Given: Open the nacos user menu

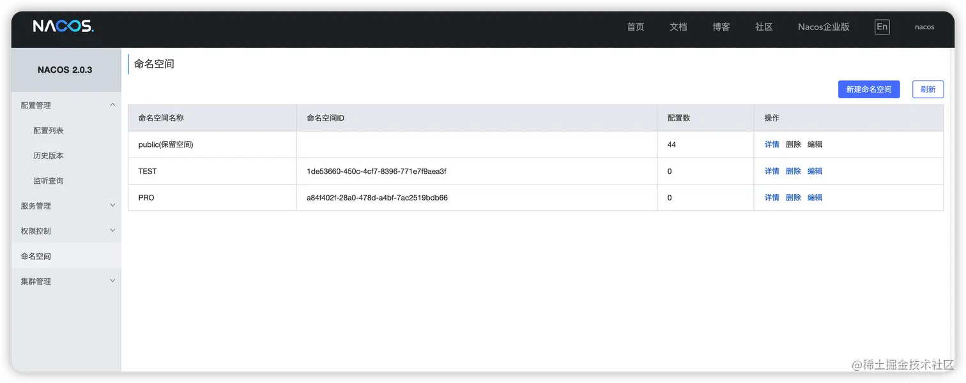Looking at the screenshot, I should tap(924, 27).
